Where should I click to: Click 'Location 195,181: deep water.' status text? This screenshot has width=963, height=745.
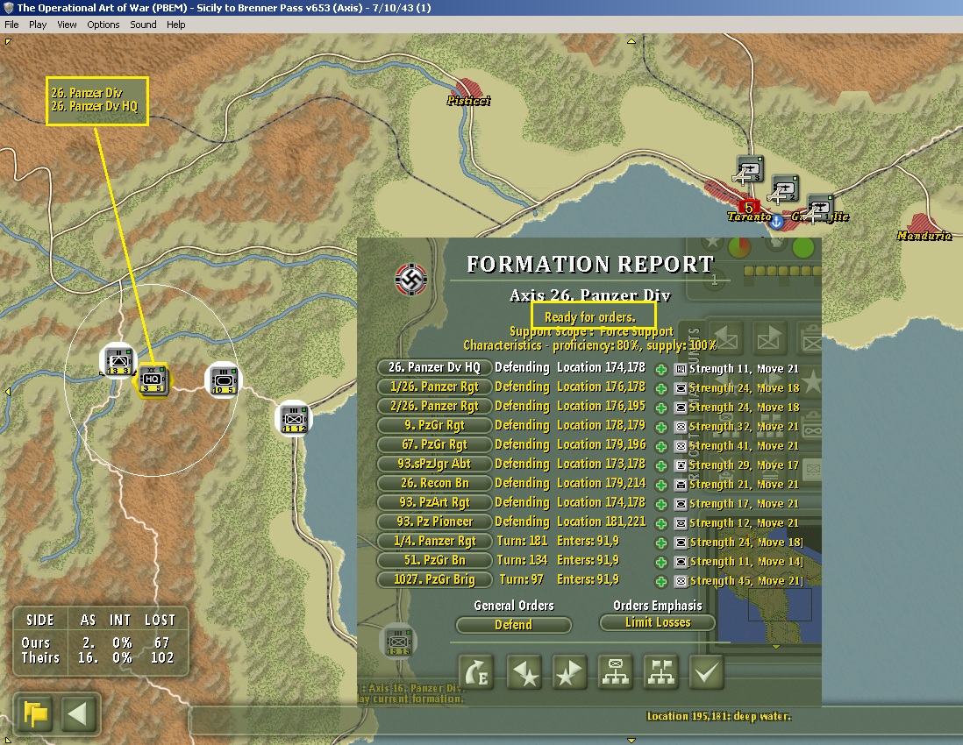719,716
